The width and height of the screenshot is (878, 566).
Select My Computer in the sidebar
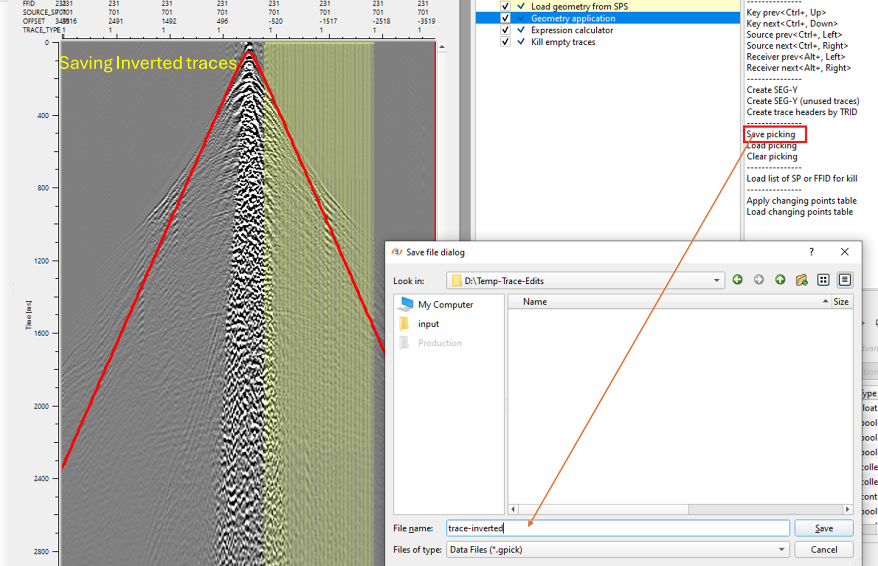pyautogui.click(x=445, y=304)
